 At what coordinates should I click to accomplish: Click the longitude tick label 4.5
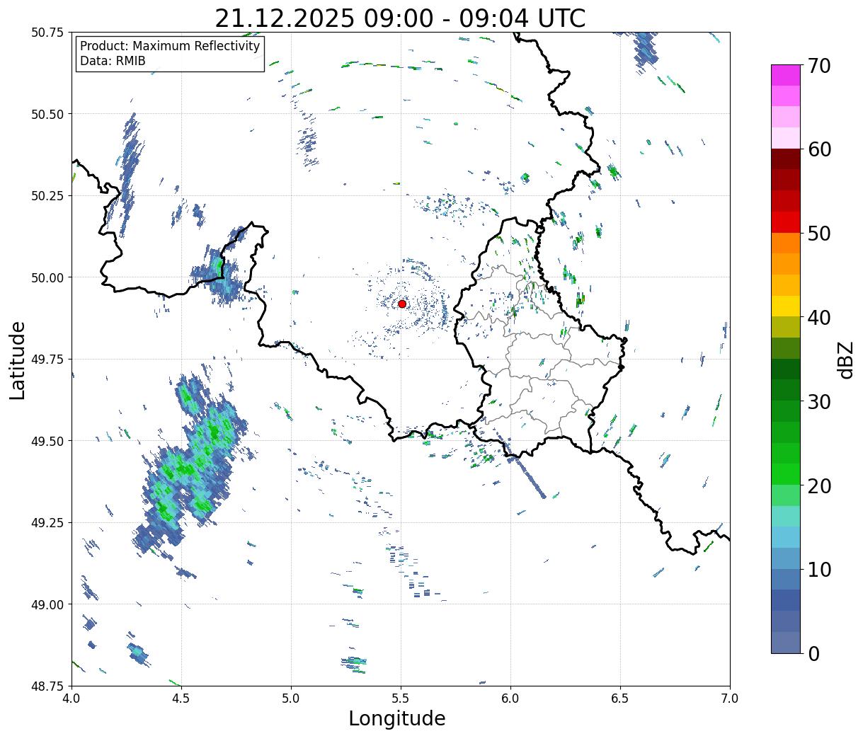pyautogui.click(x=181, y=698)
